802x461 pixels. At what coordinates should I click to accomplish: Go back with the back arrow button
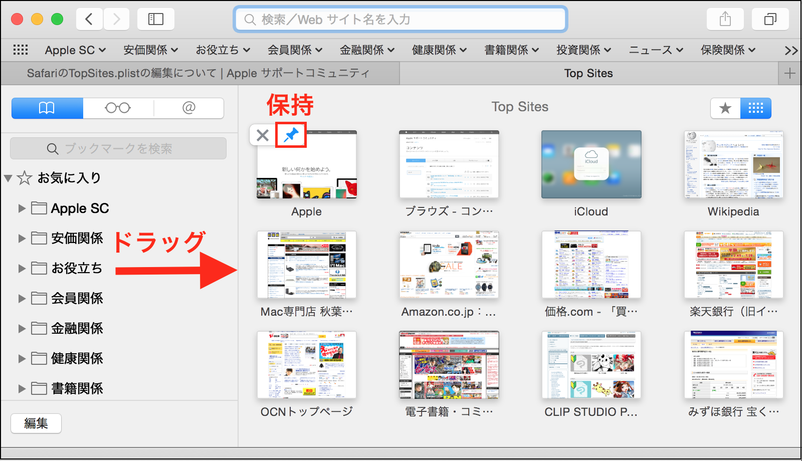pyautogui.click(x=90, y=19)
